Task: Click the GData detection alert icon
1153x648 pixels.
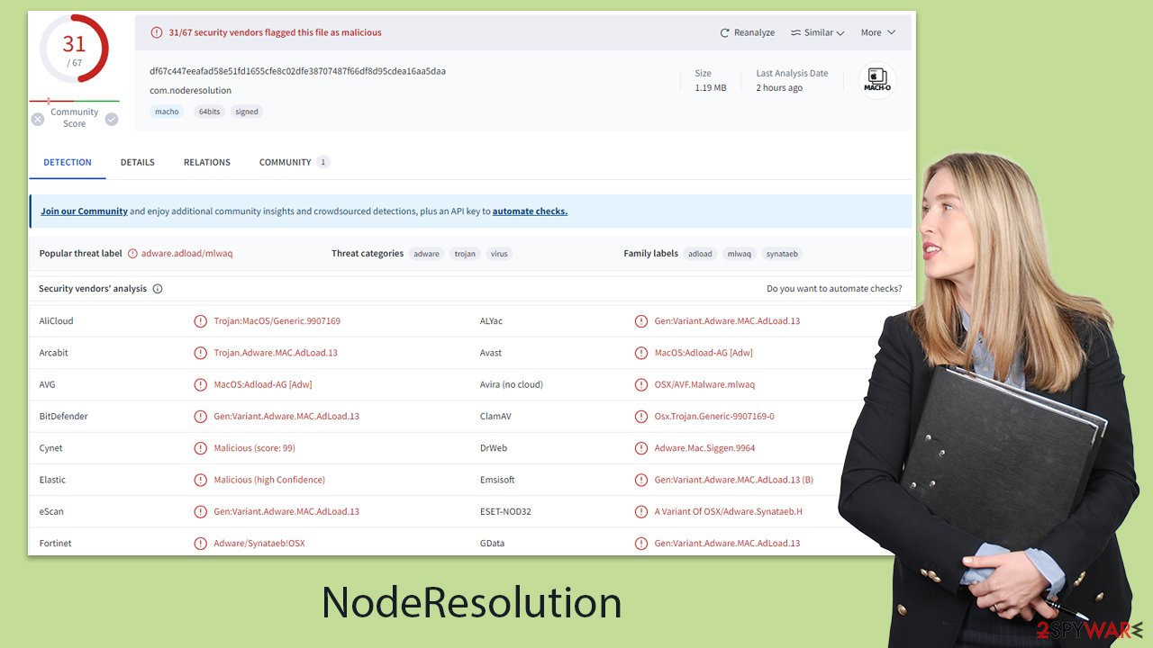Action: (x=641, y=543)
